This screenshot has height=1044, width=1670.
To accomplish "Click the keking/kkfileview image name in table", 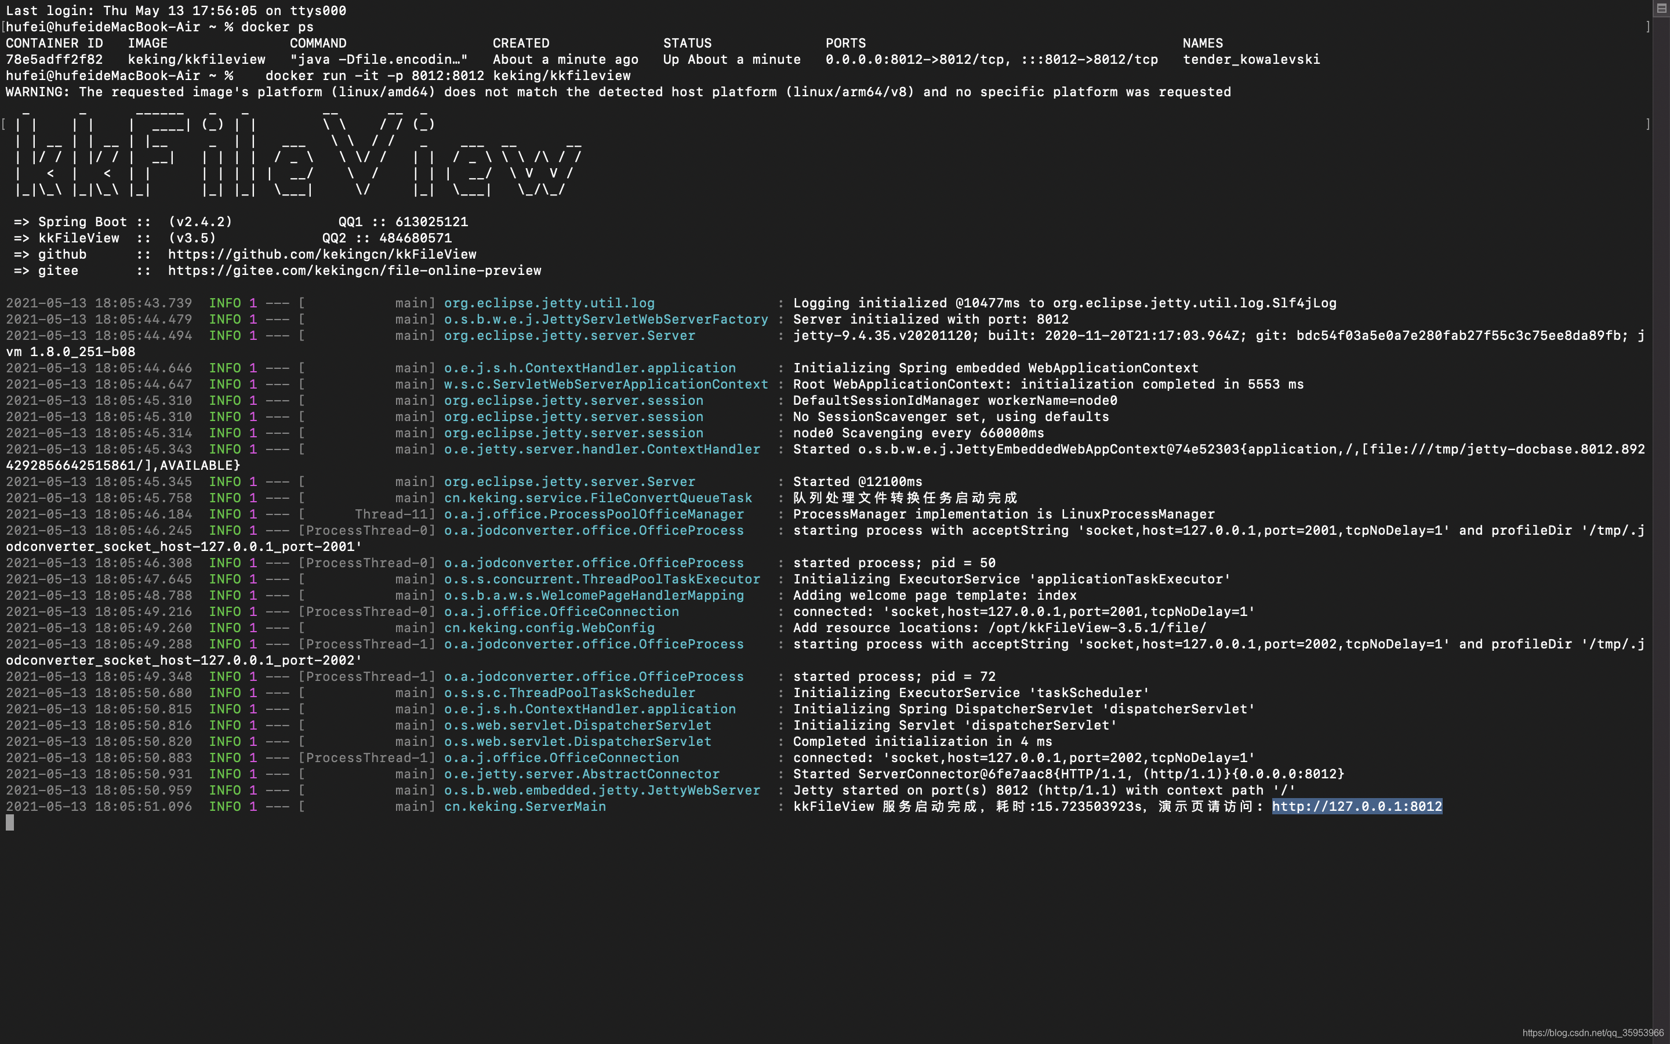I will pos(196,59).
